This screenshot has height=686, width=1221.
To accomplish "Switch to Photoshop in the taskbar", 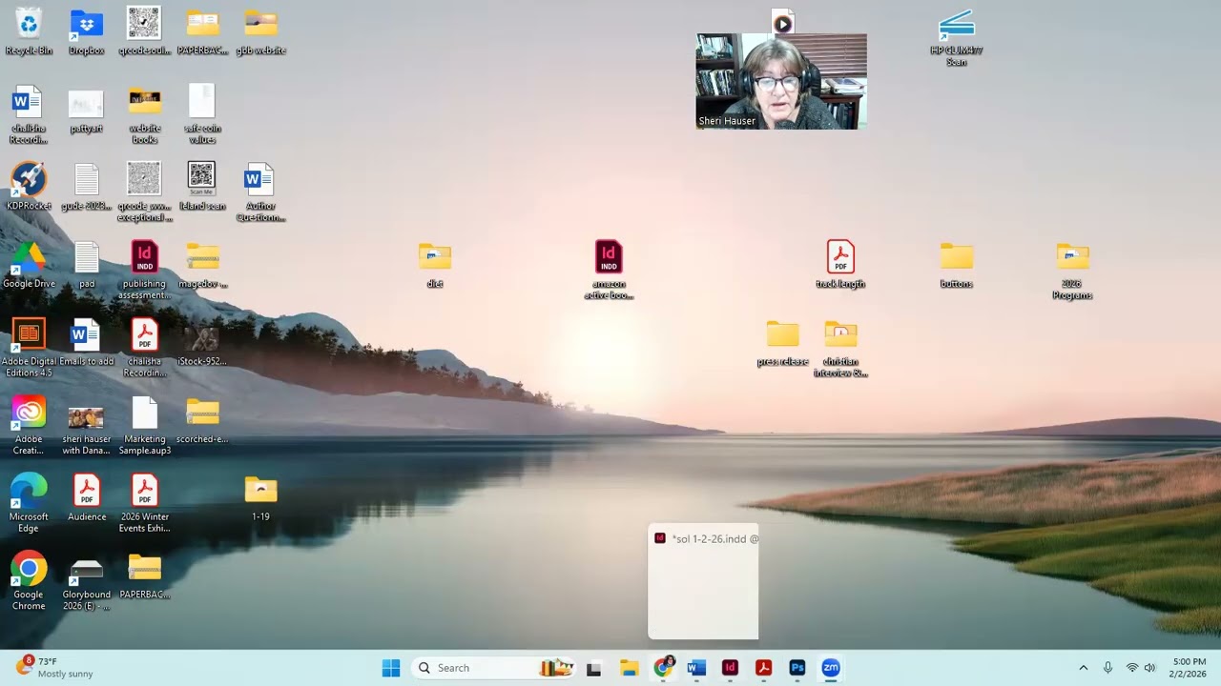I will (797, 668).
